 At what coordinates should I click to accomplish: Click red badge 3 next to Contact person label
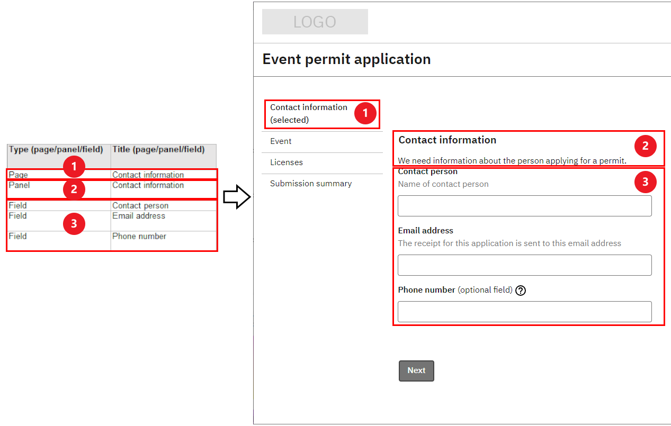coord(645,183)
